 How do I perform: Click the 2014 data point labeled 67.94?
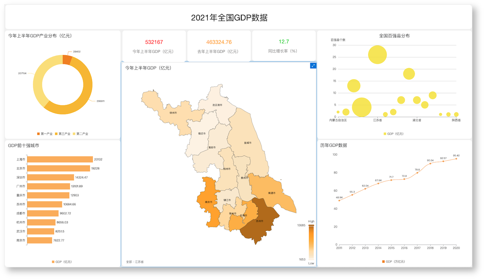[378, 183]
